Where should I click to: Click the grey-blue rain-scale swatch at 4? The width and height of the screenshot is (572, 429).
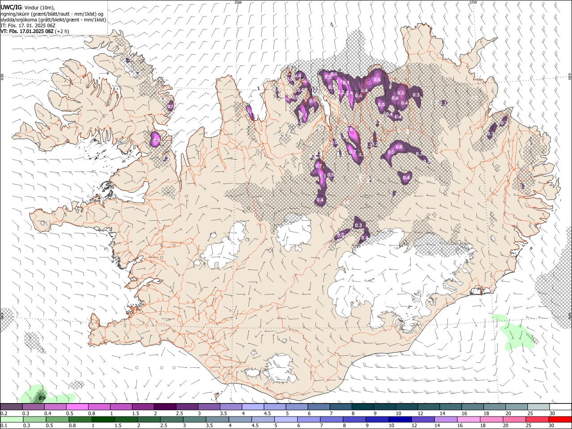click(x=240, y=420)
